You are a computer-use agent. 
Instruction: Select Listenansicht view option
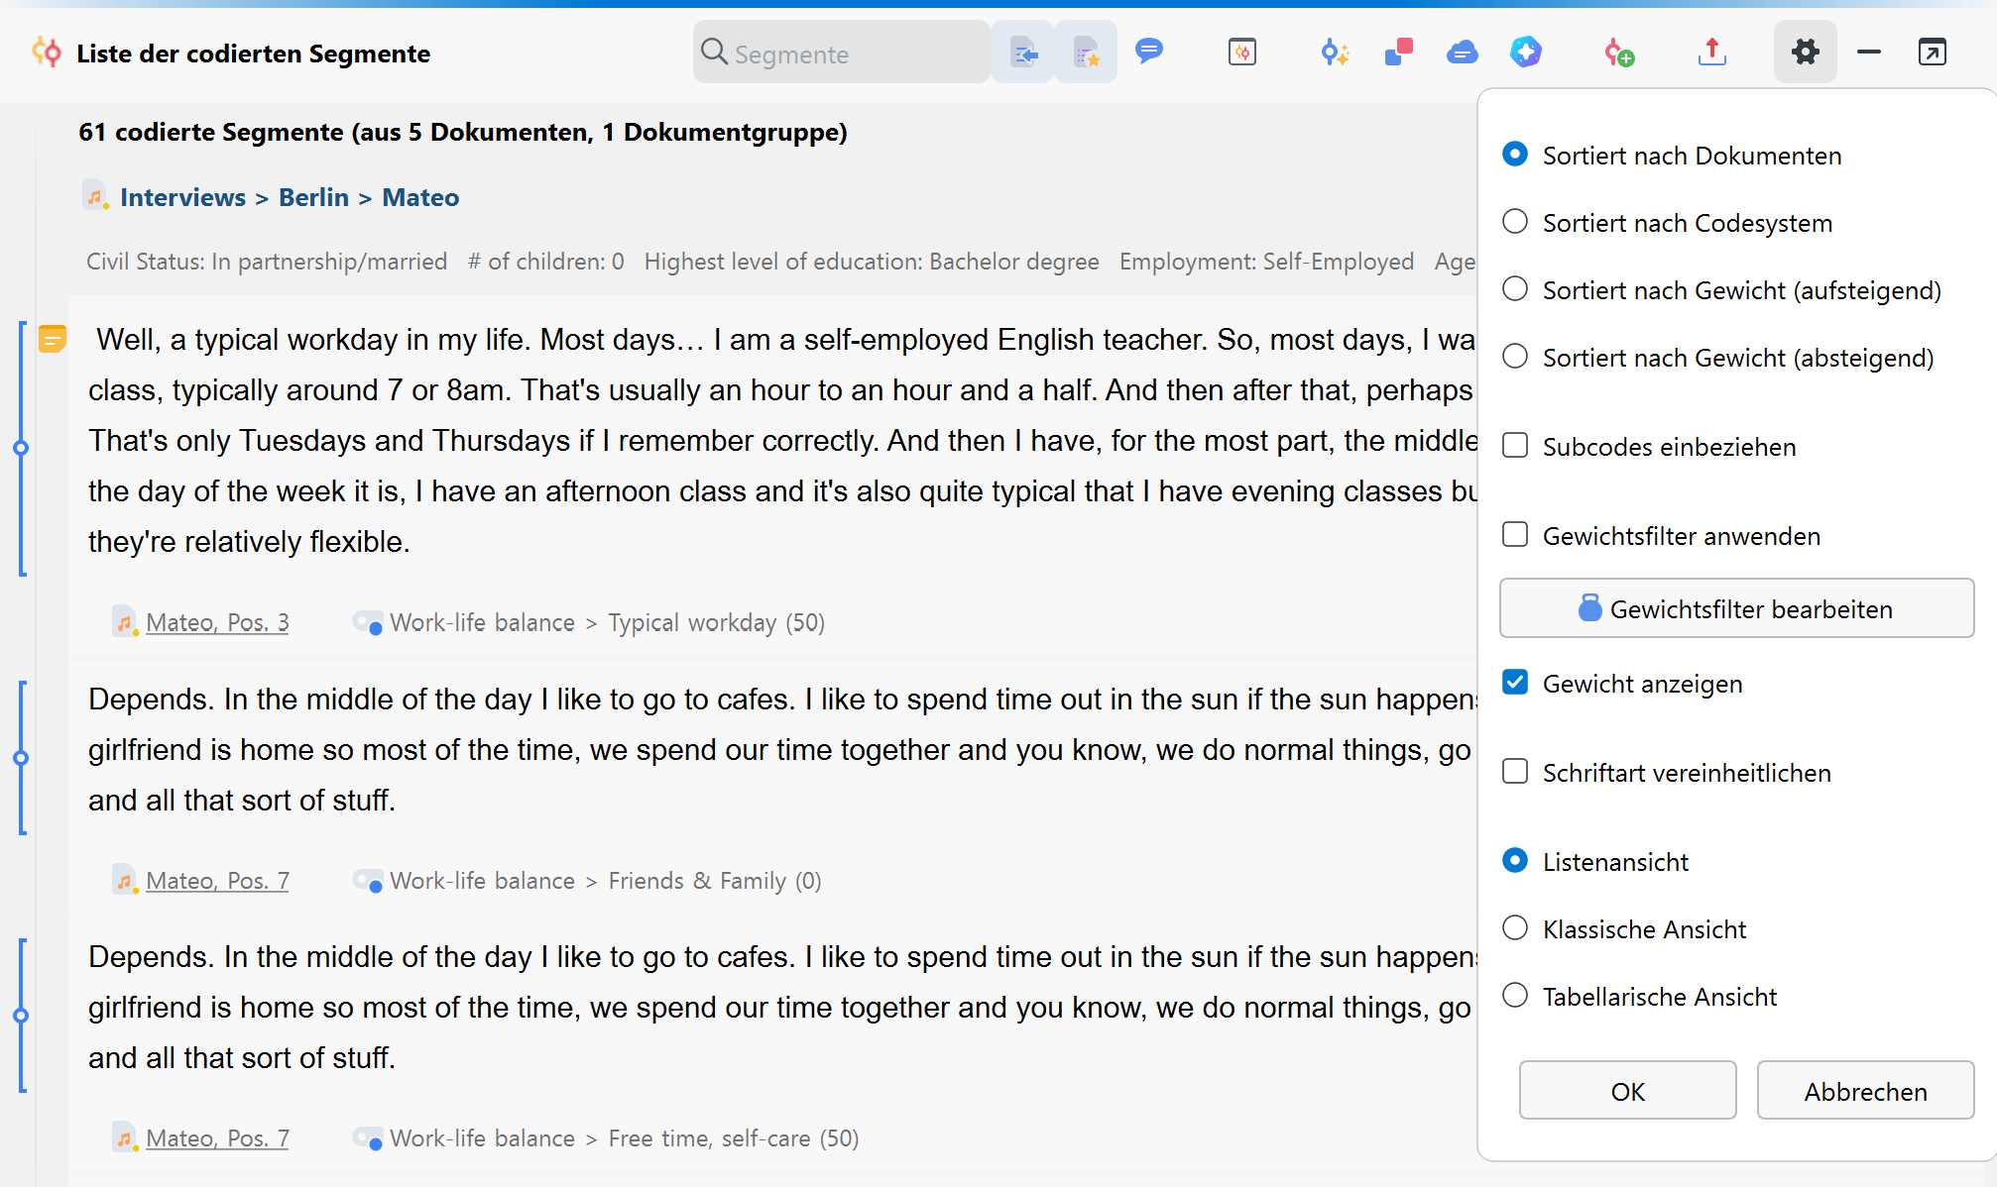(x=1515, y=861)
